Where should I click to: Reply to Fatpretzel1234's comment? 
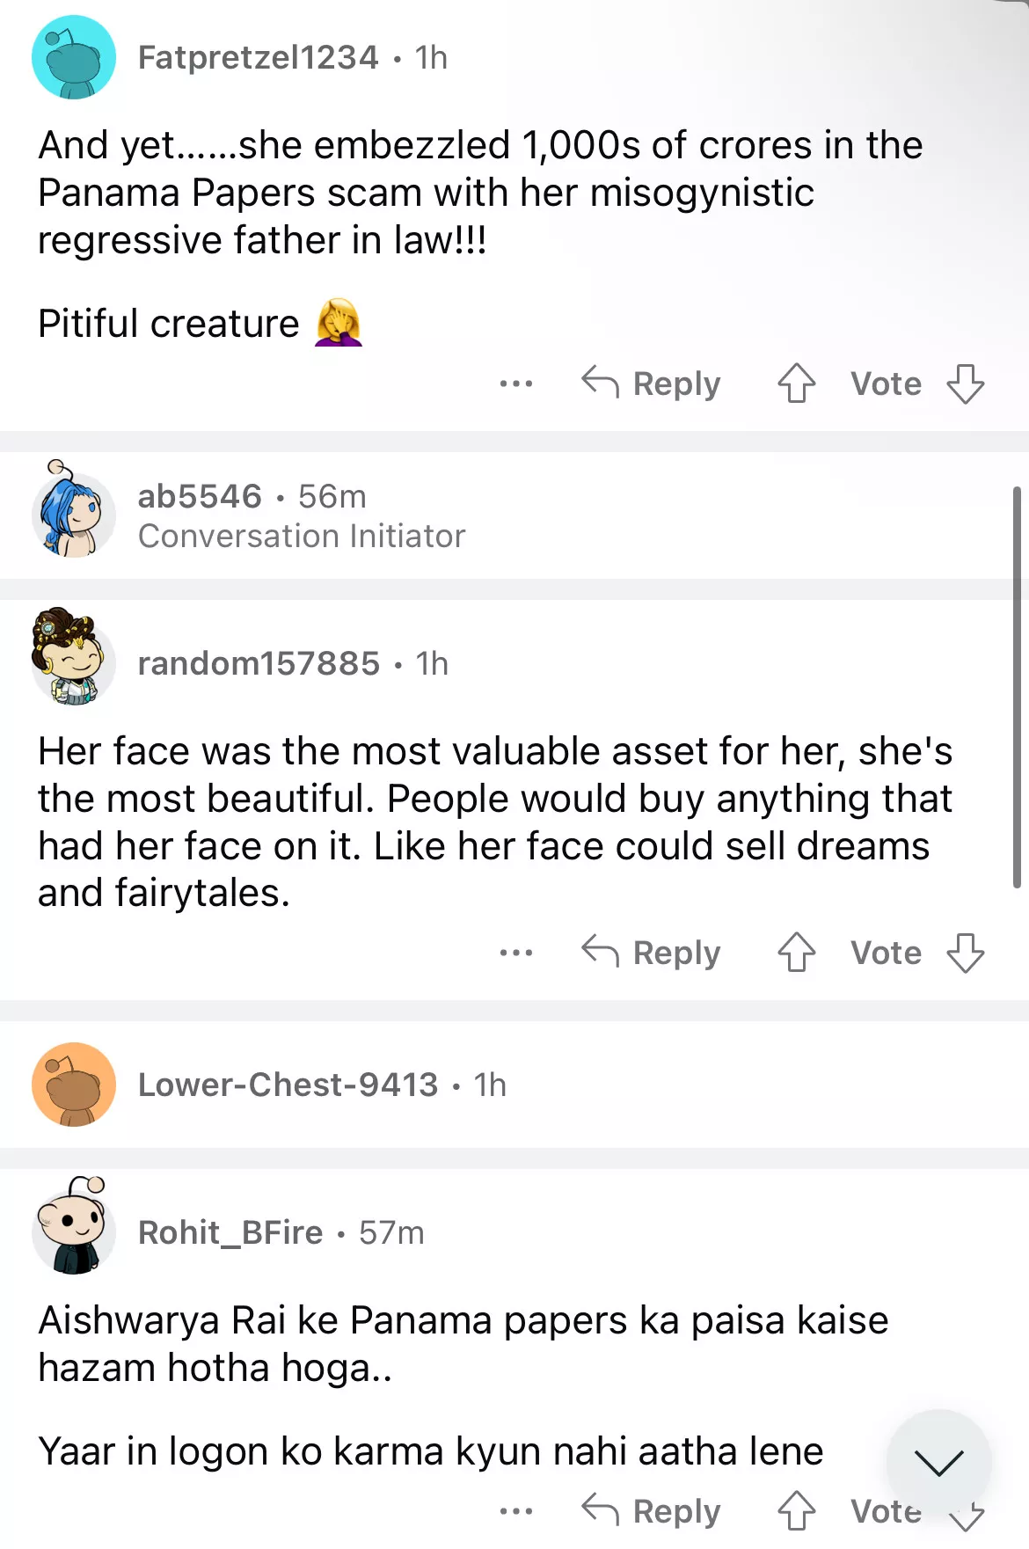652,384
